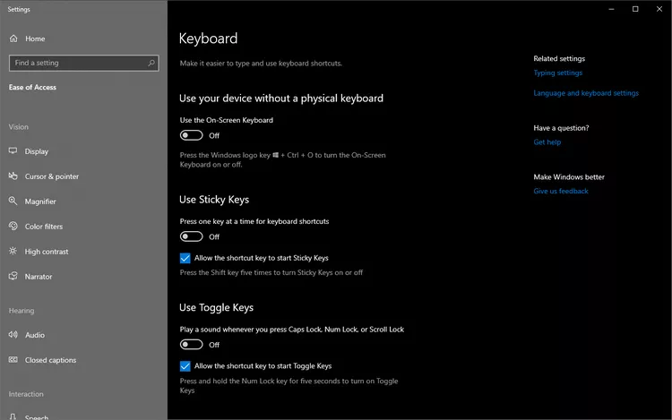Click the Keyboard page title

tap(208, 39)
